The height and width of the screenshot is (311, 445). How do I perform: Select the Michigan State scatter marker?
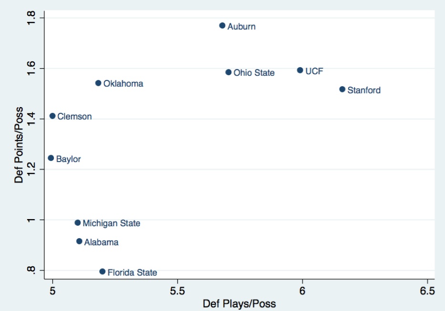pos(78,222)
